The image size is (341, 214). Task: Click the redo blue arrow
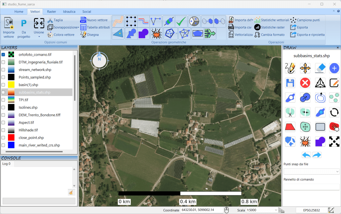(x=317, y=155)
